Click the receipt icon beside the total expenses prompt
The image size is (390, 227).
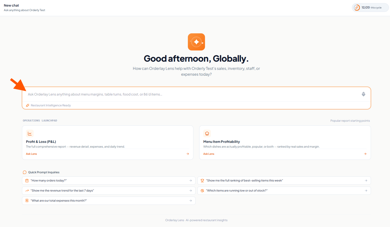click(27, 201)
